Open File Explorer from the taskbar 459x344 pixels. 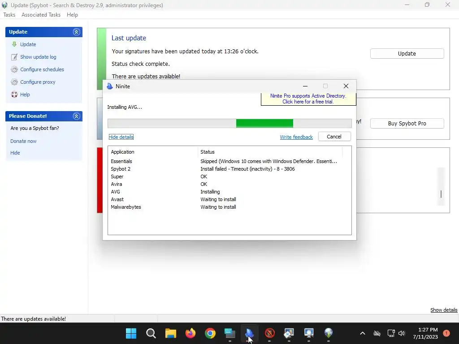(x=171, y=333)
